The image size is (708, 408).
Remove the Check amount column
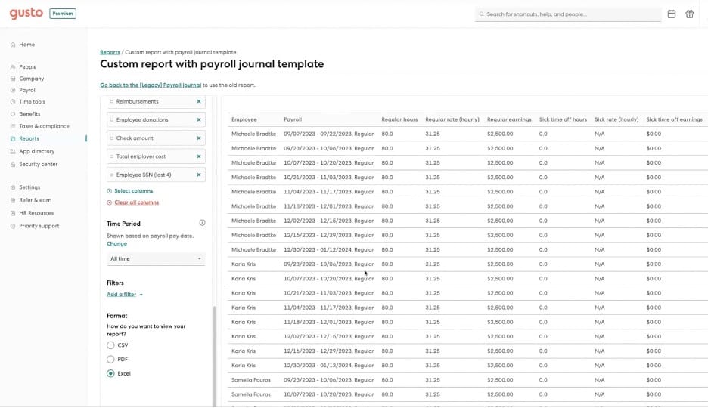click(x=199, y=138)
